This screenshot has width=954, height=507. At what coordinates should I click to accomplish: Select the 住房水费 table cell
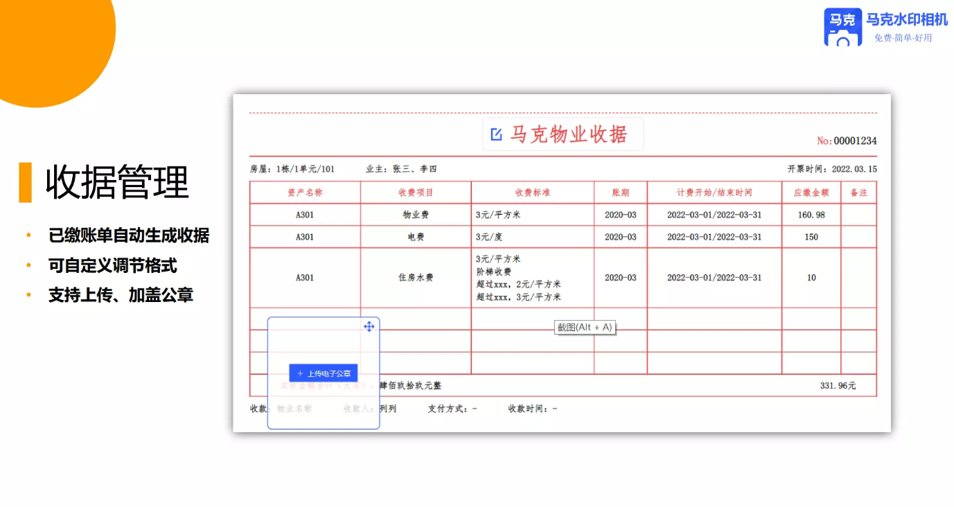point(416,278)
